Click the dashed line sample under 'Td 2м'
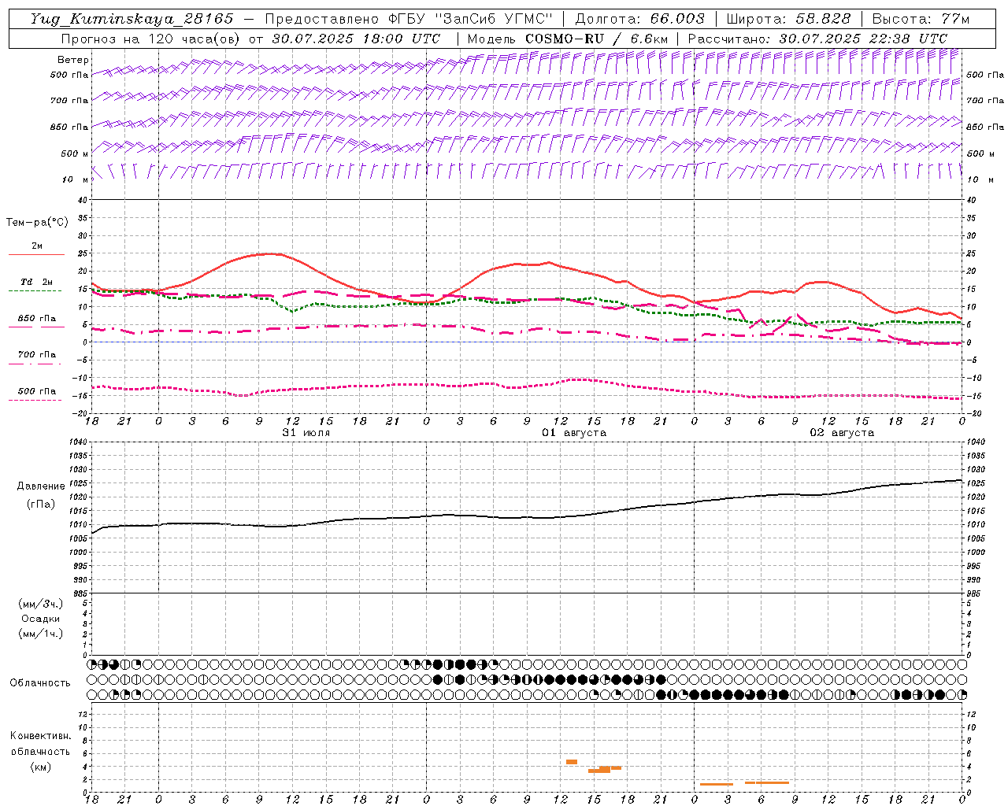 pyautogui.click(x=35, y=290)
